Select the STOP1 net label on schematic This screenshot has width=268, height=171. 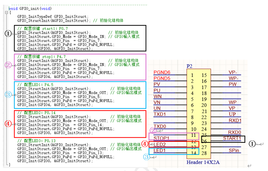coord(161,138)
